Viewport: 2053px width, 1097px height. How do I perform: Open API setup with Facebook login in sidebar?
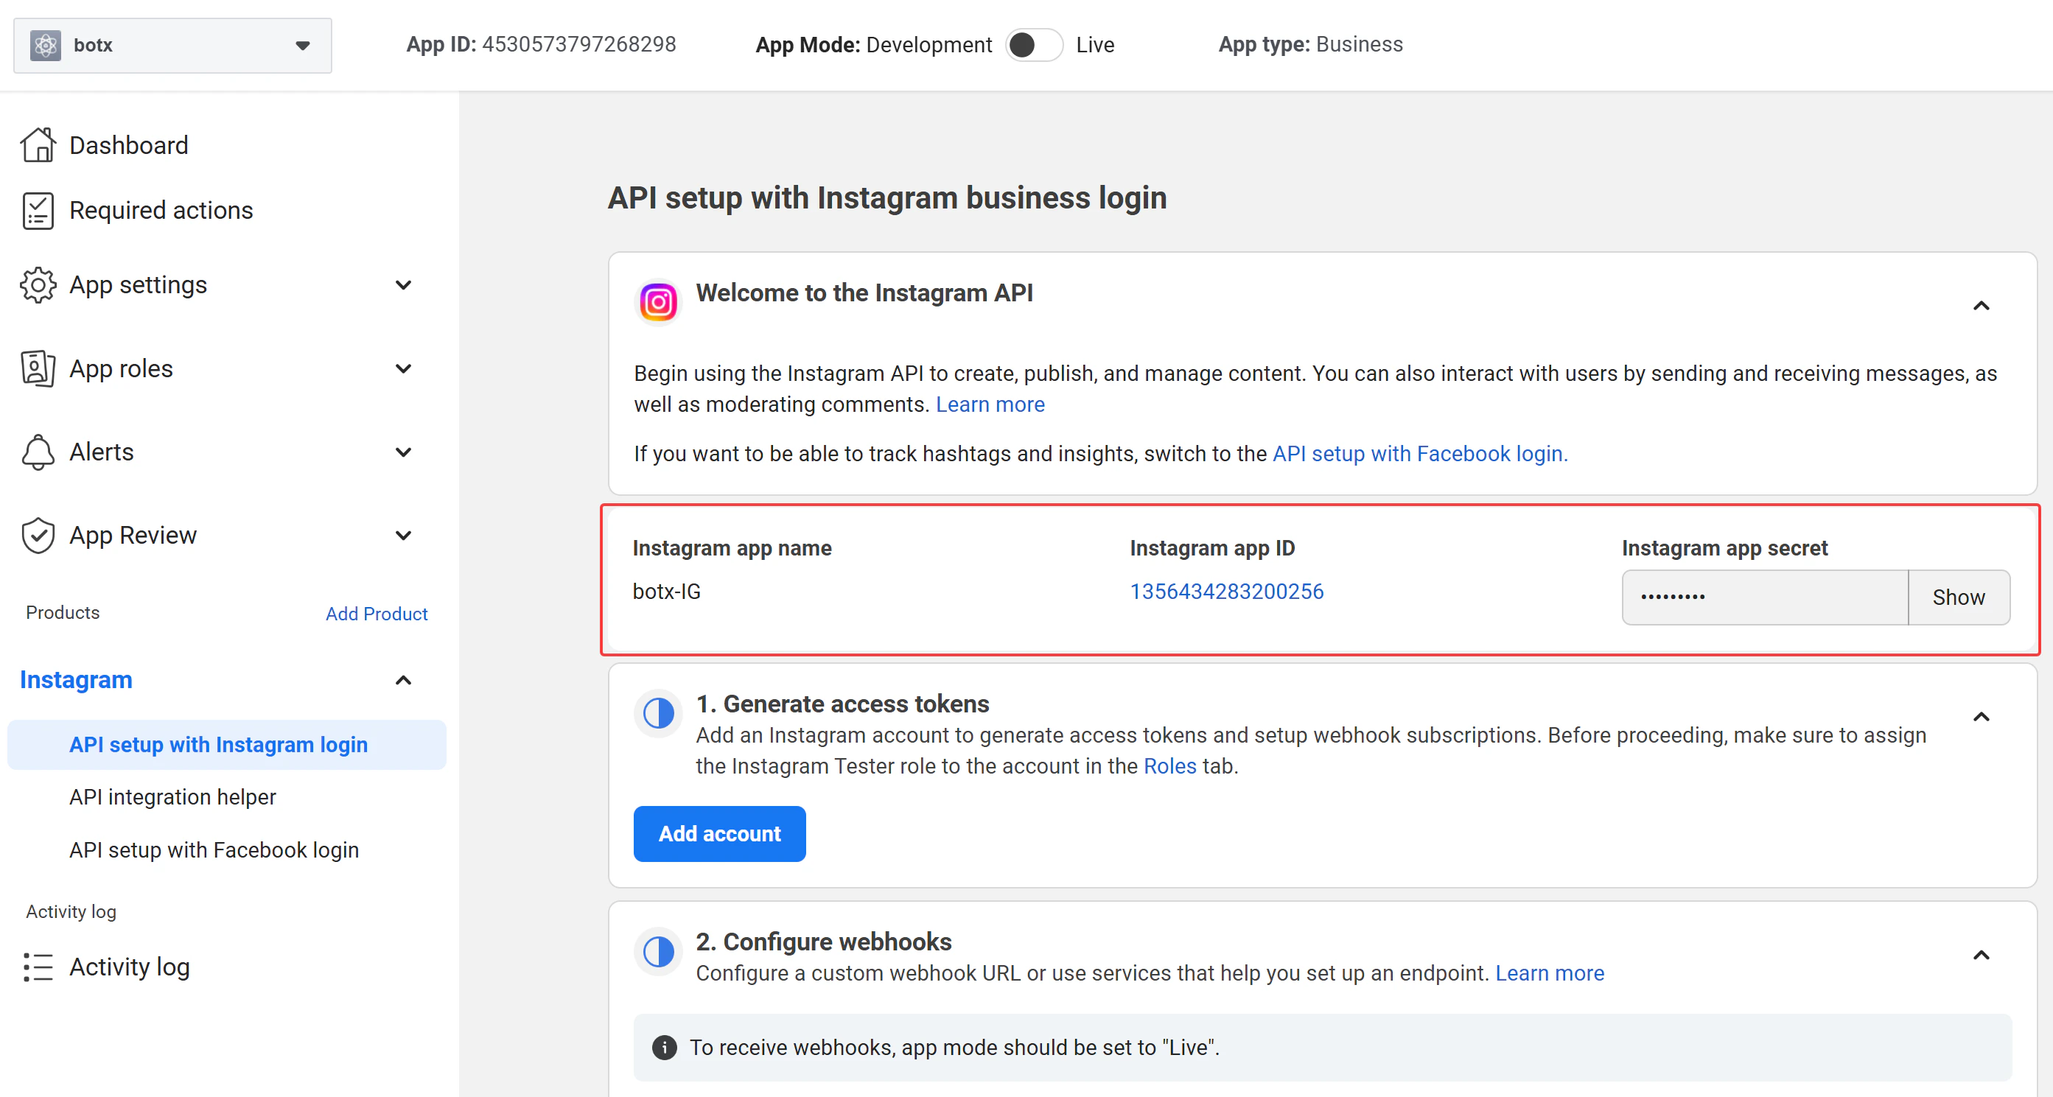(214, 851)
